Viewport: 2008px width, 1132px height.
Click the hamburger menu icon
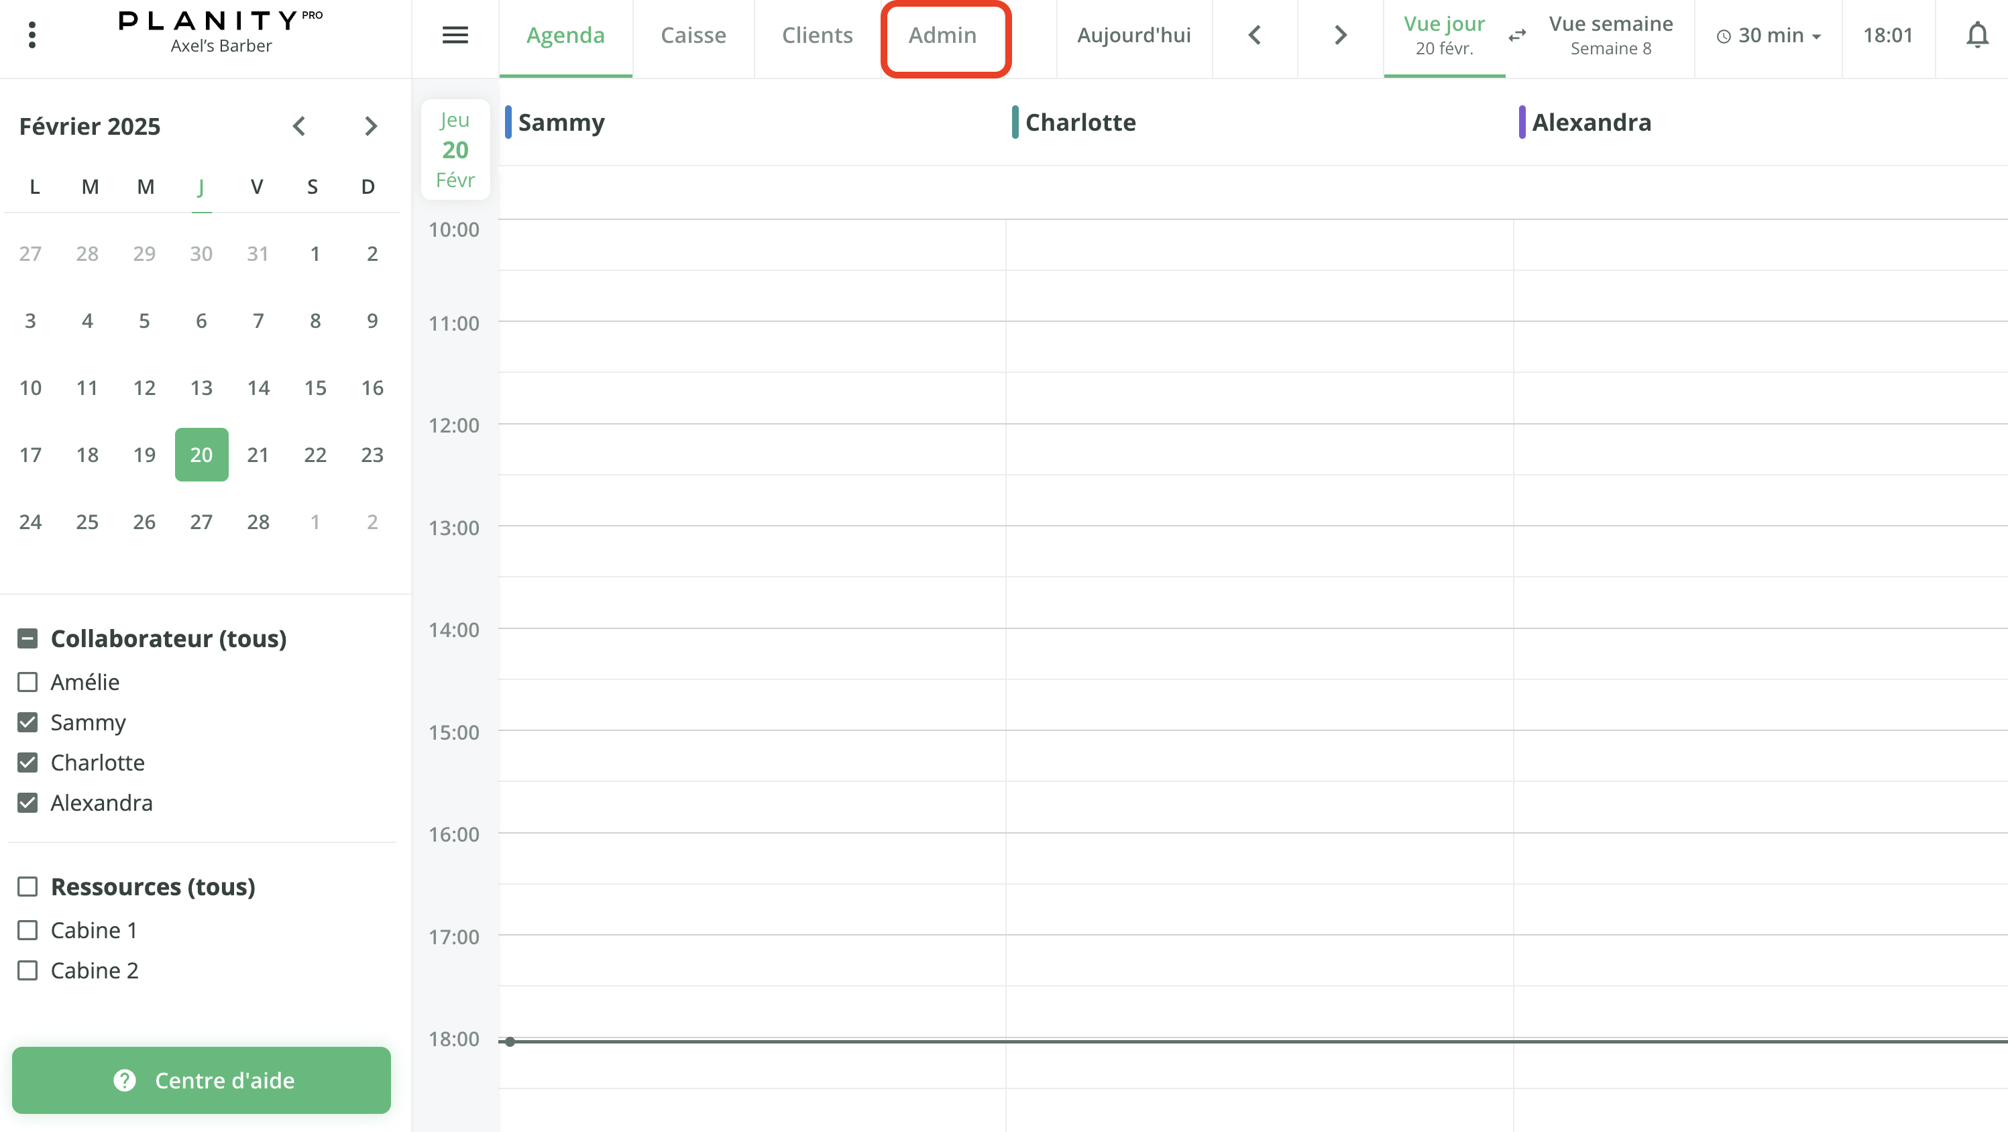pos(455,35)
